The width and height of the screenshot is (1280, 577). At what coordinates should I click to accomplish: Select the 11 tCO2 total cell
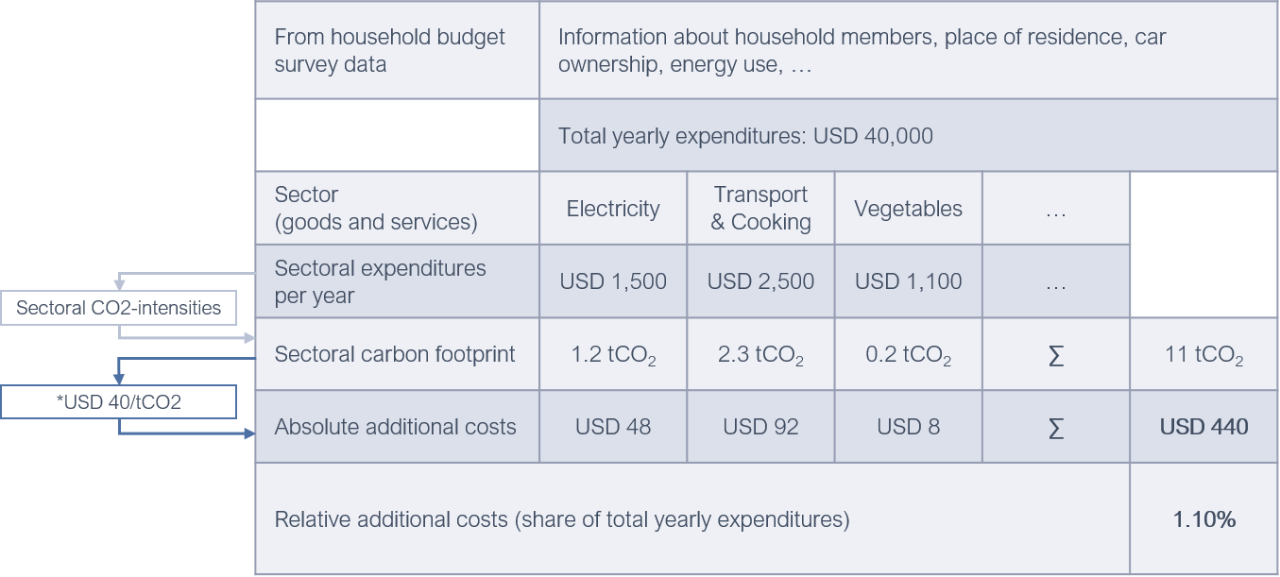click(1204, 355)
